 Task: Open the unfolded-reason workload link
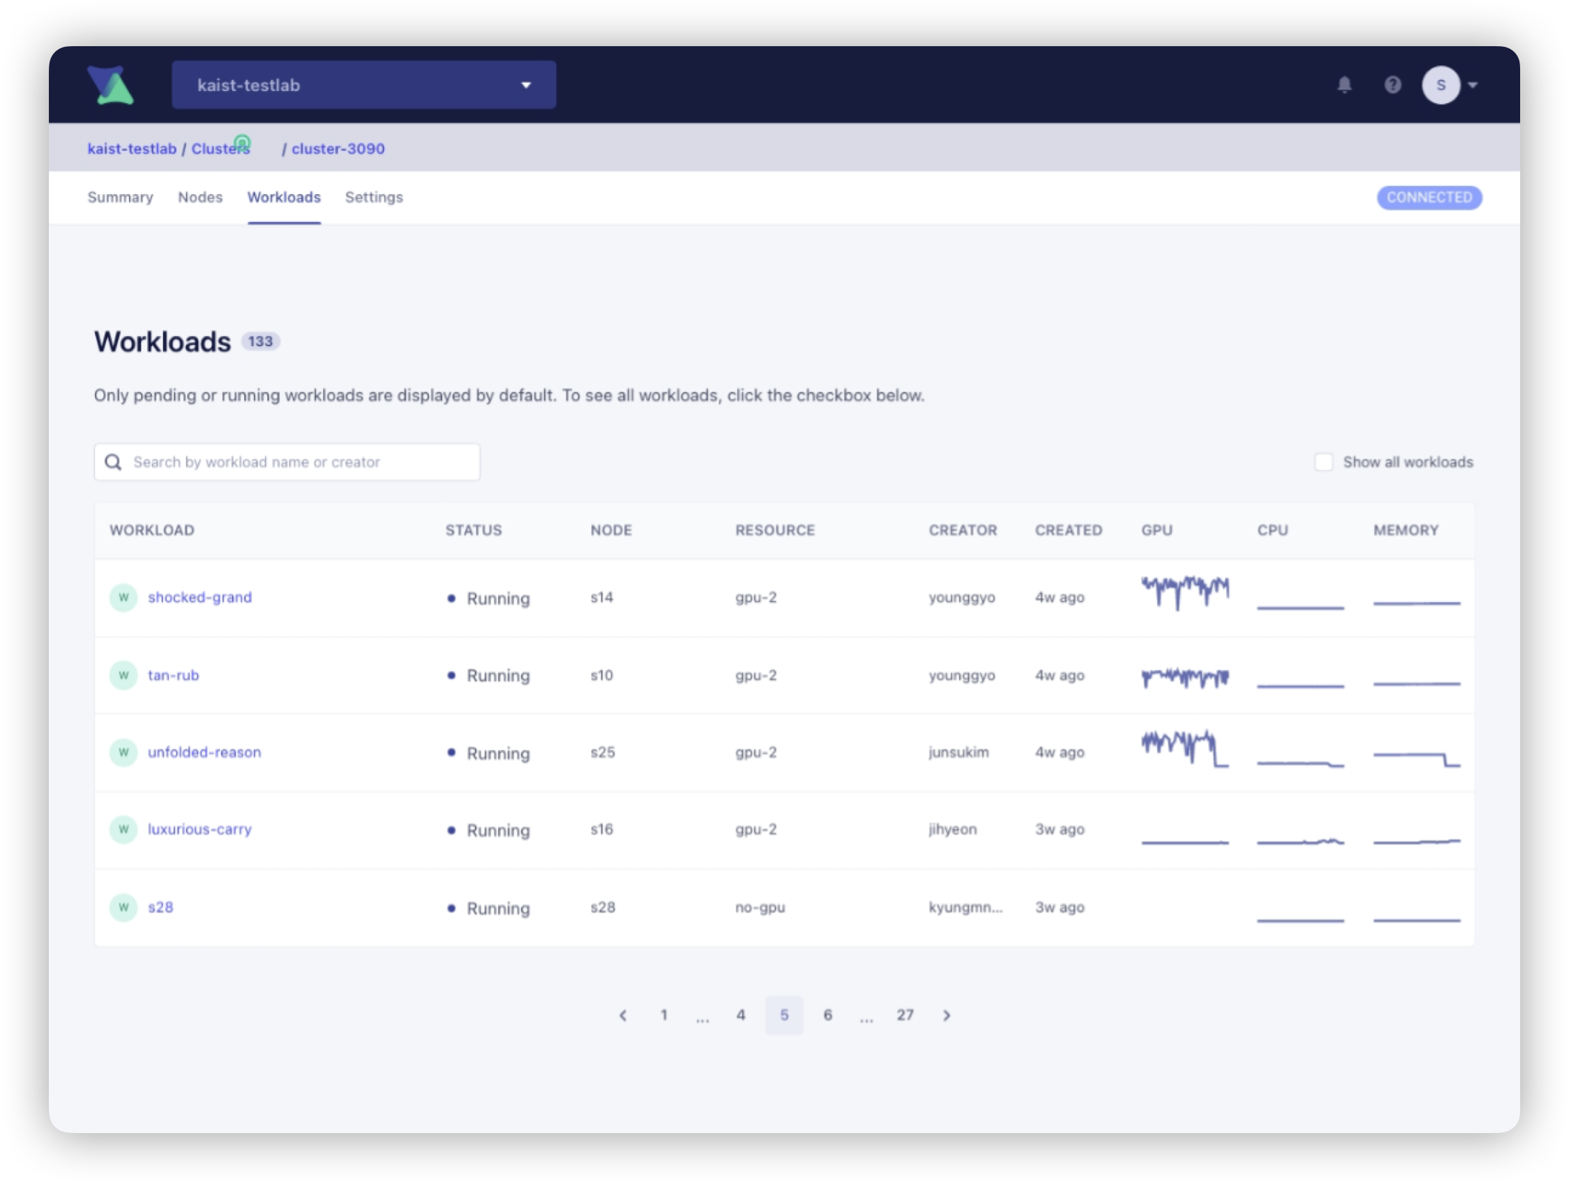coord(204,752)
